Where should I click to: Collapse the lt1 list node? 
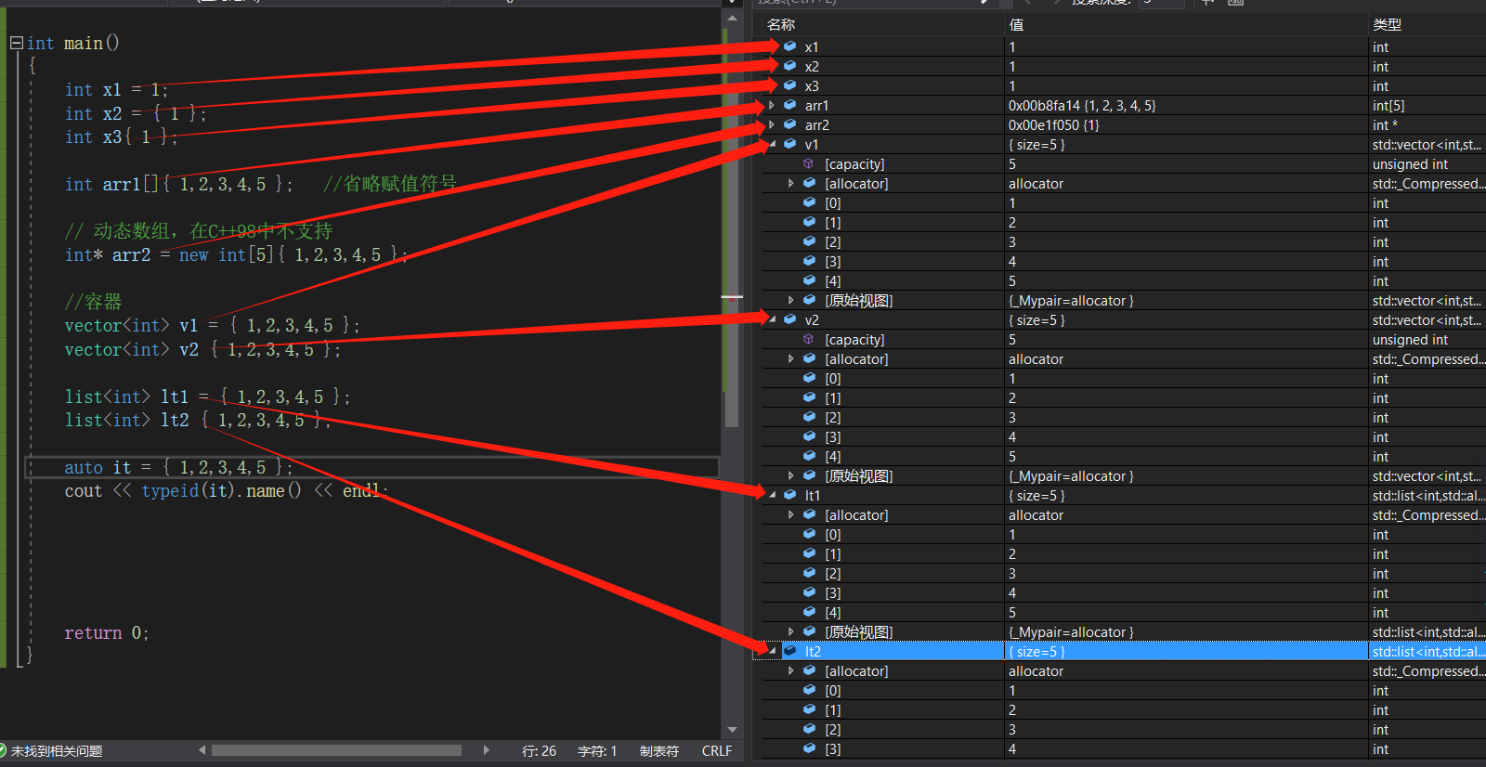tap(772, 495)
